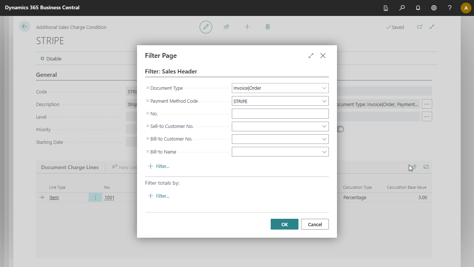Open the user account avatar A
Viewport: 474px width, 267px height.
466,8
